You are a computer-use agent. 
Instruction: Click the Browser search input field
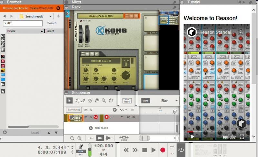[x=23, y=23]
